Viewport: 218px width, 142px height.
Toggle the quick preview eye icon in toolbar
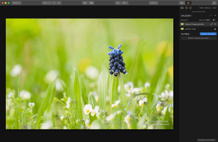tap(85, 3)
